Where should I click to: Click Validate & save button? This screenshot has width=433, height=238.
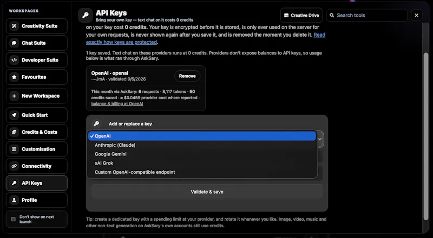coord(207,192)
